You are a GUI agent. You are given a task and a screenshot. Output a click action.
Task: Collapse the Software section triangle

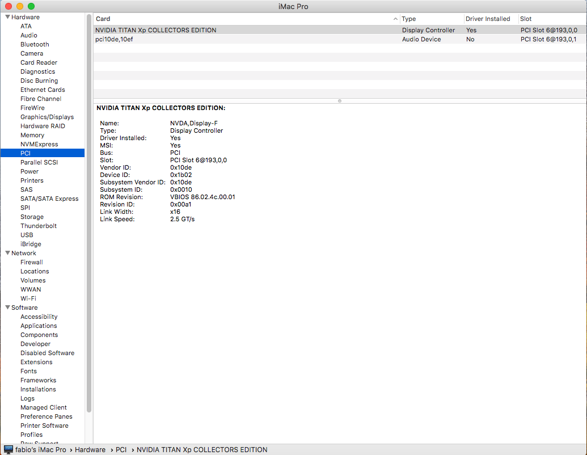point(7,307)
